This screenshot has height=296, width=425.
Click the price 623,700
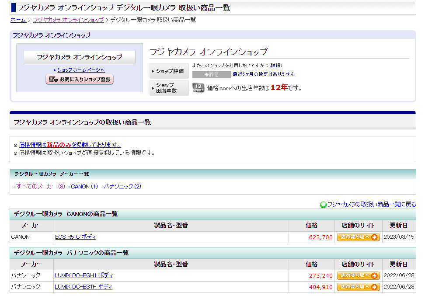tap(320, 237)
